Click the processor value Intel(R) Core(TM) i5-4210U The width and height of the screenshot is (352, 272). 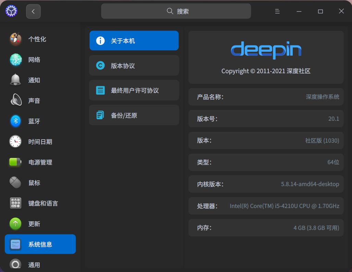[x=284, y=206]
